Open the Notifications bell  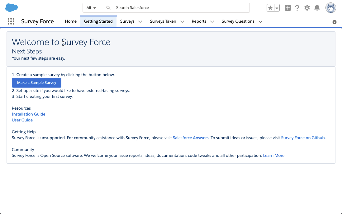point(317,8)
